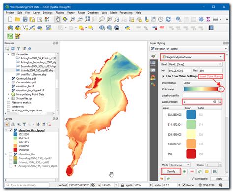Screen dimensions: 233x192
Task: Click the Min value field 502.2630005
Action: [x=180, y=71]
